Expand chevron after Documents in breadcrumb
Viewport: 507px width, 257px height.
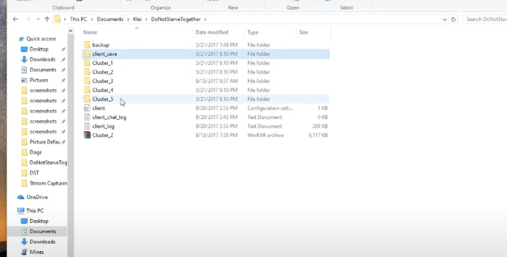[128, 19]
